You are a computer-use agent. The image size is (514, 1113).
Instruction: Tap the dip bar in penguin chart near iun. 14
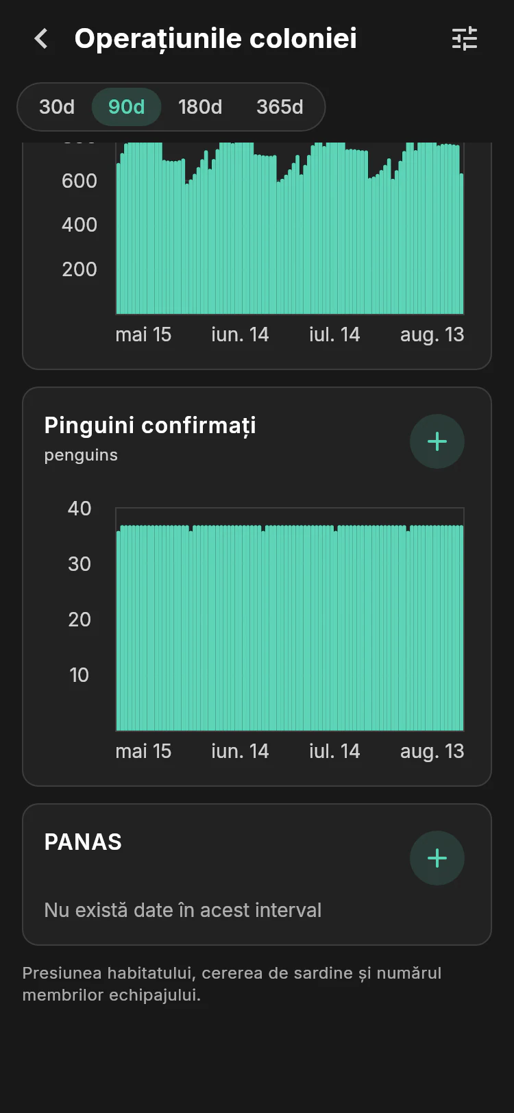tap(263, 631)
